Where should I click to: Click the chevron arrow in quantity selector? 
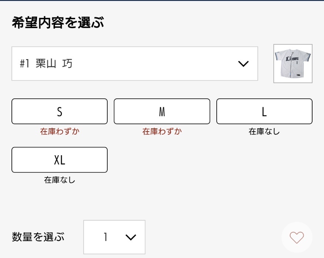pyautogui.click(x=131, y=237)
